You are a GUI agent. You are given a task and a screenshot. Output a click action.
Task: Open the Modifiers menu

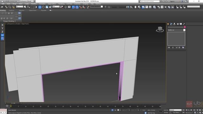pyautogui.click(x=34, y=4)
